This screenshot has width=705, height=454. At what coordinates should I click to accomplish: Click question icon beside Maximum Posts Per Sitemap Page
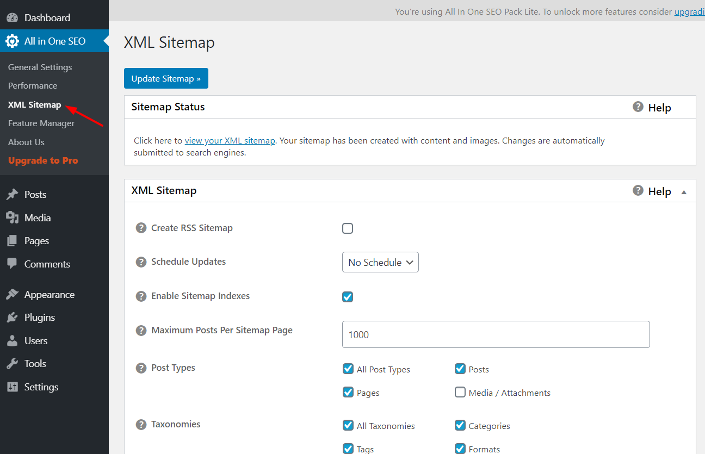click(141, 331)
